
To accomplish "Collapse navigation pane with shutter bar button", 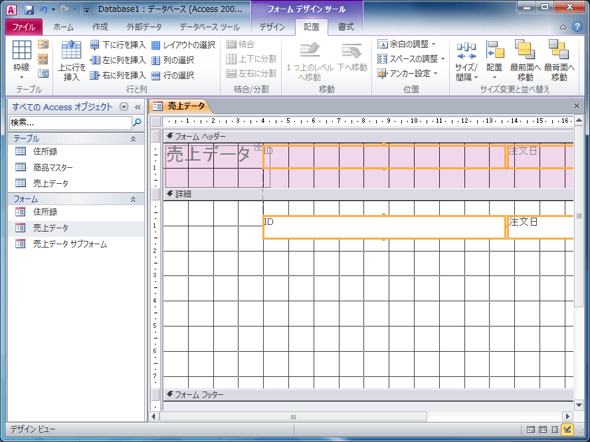I will pyautogui.click(x=138, y=107).
